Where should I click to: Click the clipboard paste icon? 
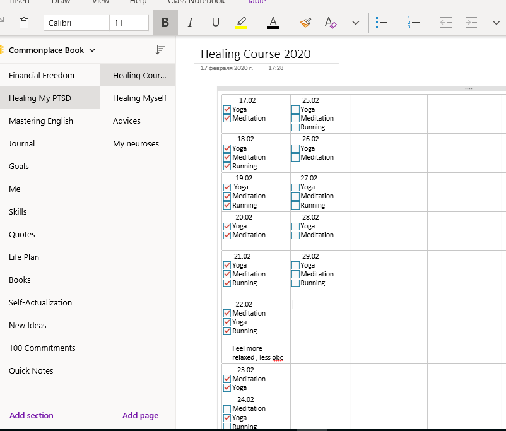[24, 23]
